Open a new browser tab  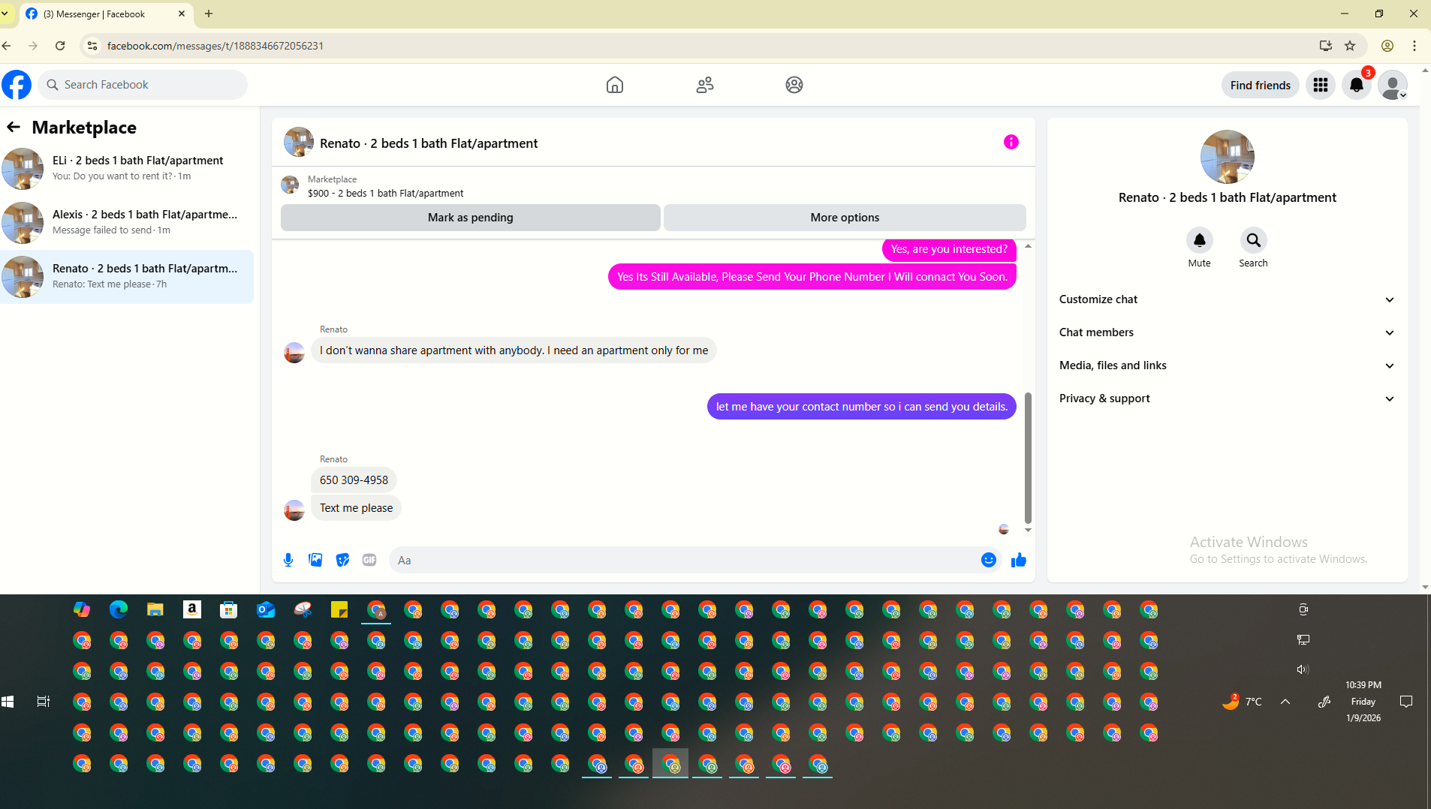tap(209, 14)
